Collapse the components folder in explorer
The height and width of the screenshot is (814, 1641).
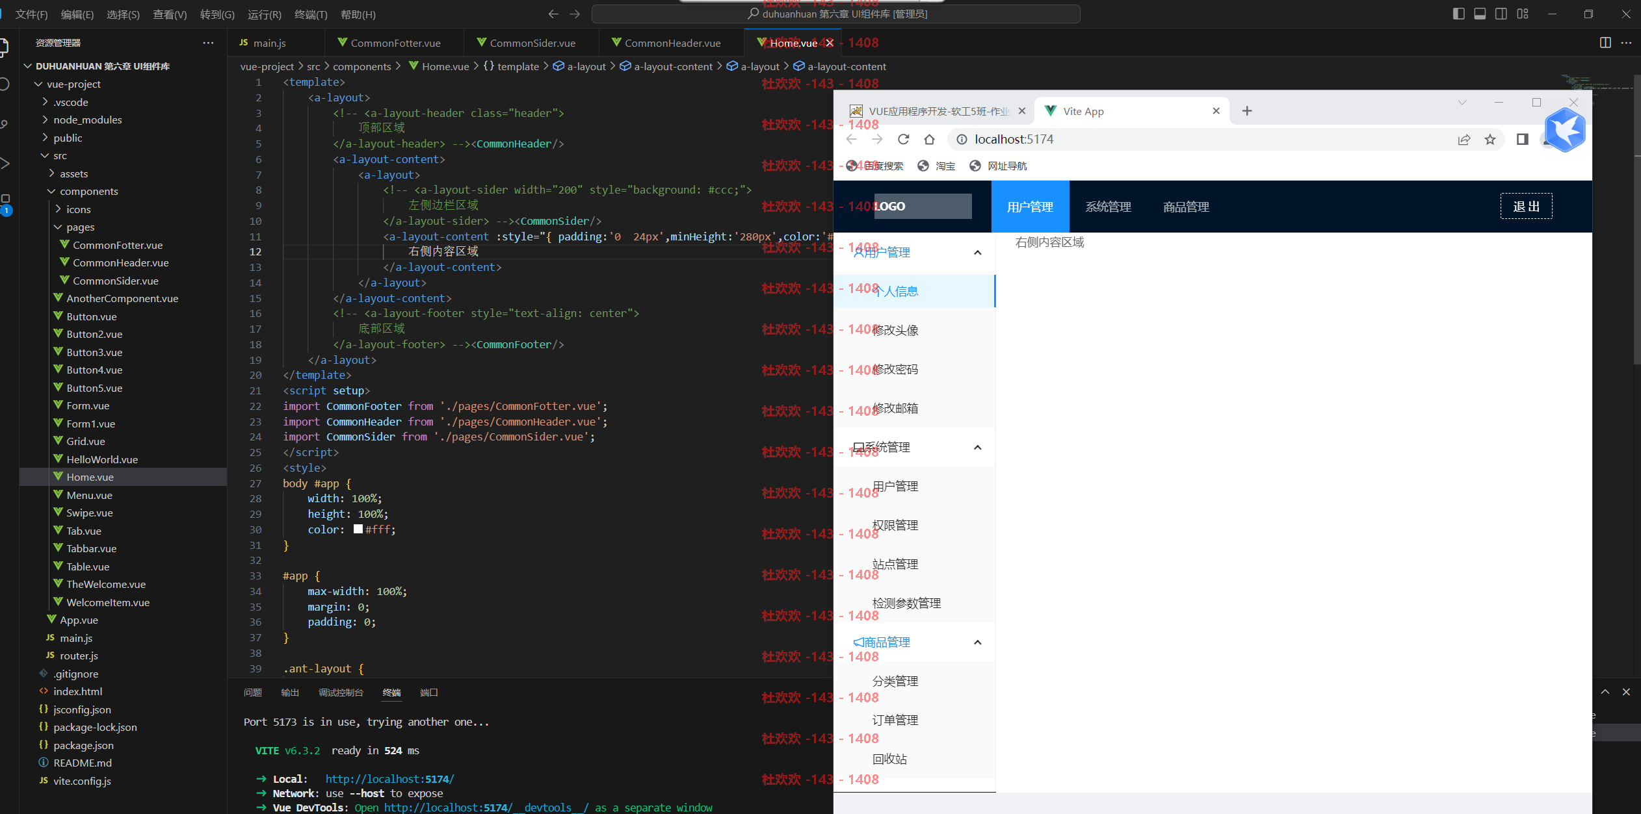[88, 191]
